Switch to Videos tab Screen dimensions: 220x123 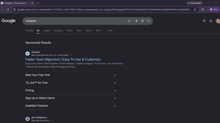69,30
